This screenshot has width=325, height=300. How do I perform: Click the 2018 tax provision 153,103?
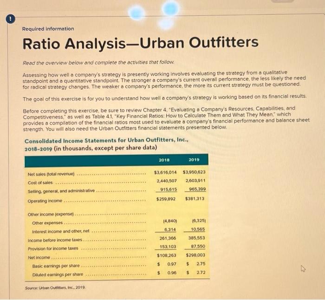[x=168, y=247]
